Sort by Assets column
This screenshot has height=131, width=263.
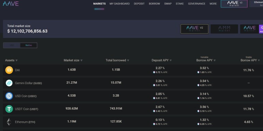pyautogui.click(x=11, y=61)
